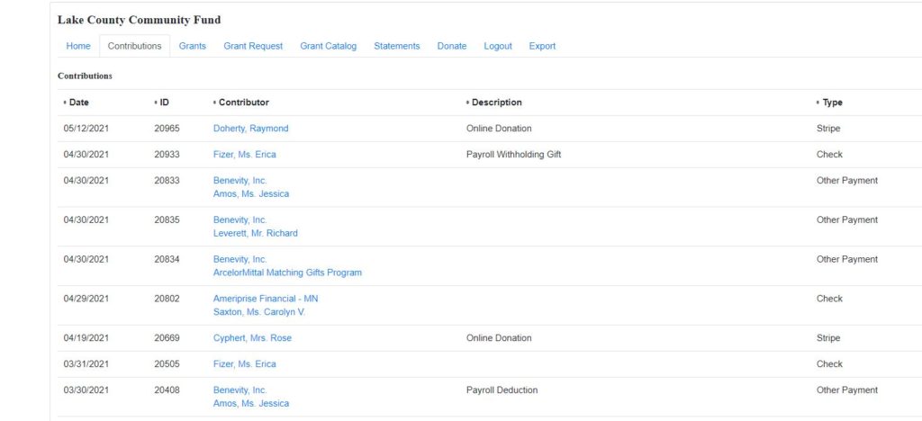Open the Donate tab

coord(452,46)
